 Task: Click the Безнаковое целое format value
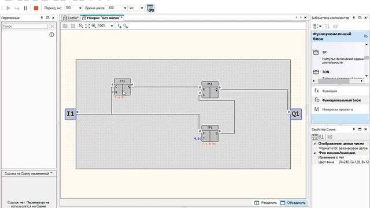tap(353, 148)
